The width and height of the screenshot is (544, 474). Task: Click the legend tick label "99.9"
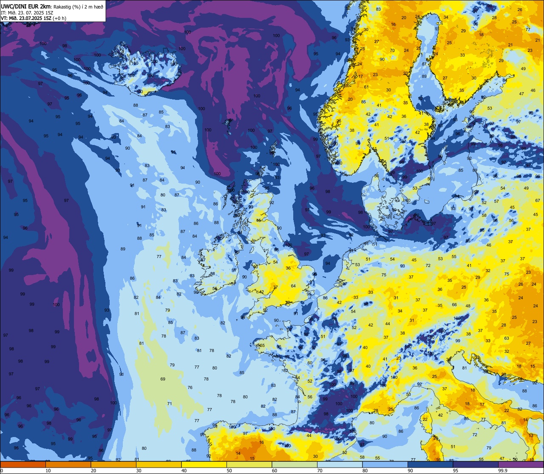pyautogui.click(x=503, y=471)
